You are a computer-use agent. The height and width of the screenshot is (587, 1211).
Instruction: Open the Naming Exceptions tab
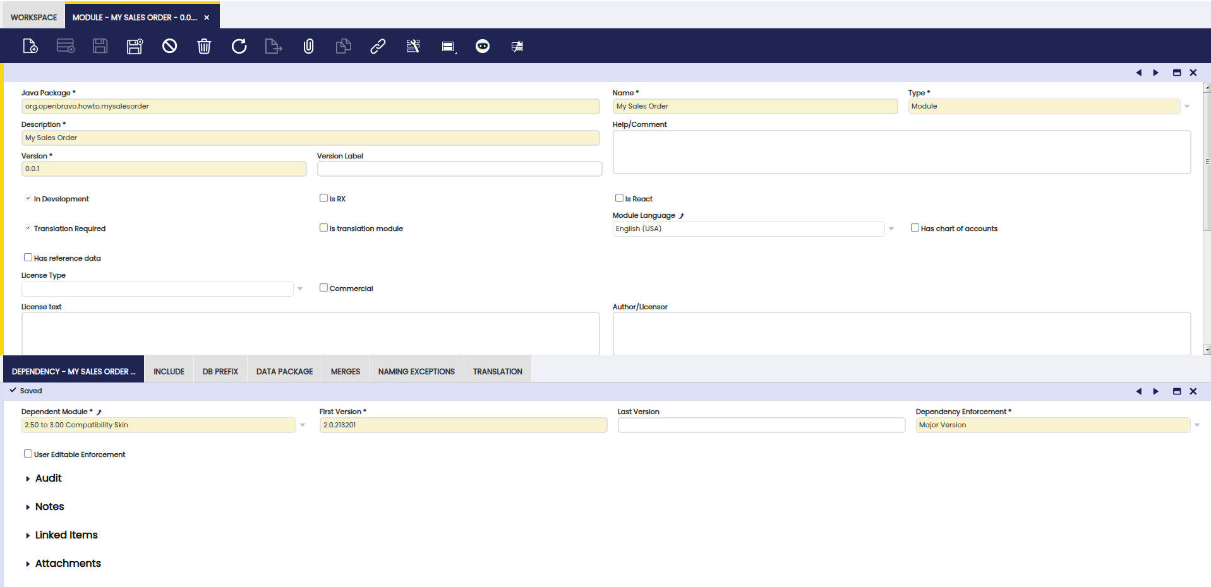click(x=416, y=372)
